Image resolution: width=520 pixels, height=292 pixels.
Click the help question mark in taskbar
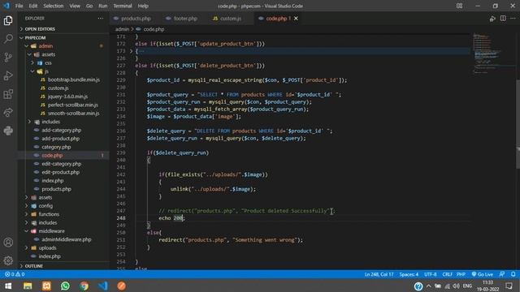tap(418, 286)
